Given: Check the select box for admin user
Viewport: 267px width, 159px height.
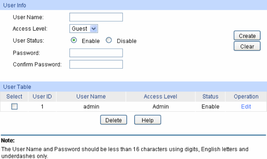Looking at the screenshot, I should [x=14, y=107].
